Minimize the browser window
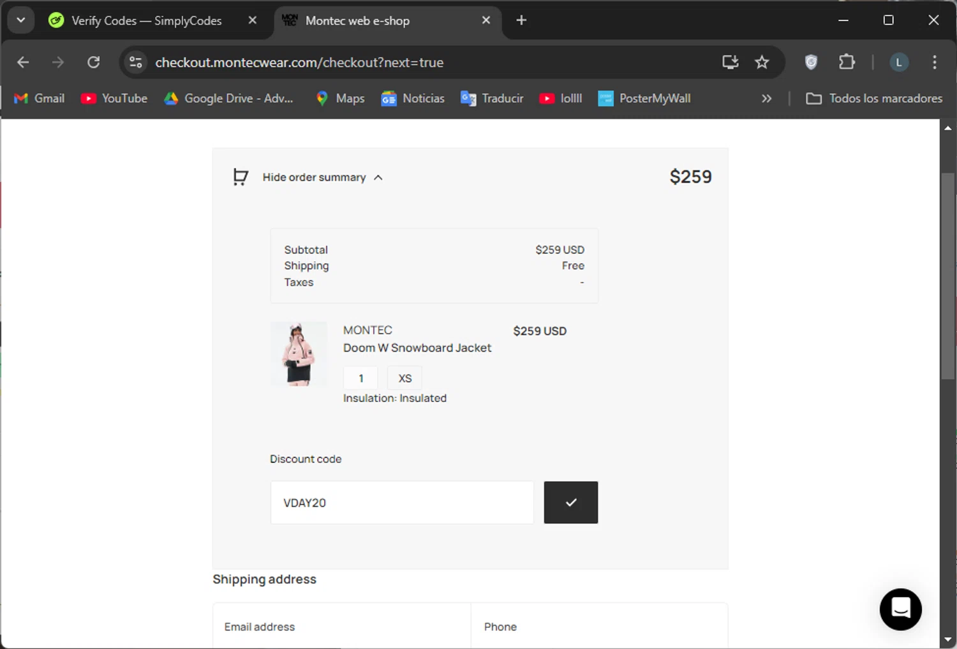 click(x=843, y=20)
